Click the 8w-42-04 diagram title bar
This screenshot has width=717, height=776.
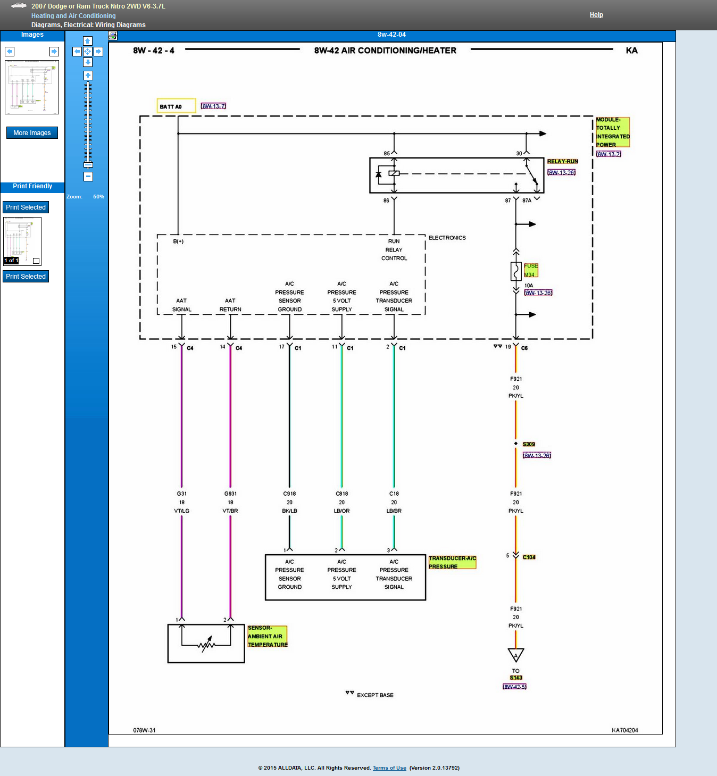coord(391,35)
